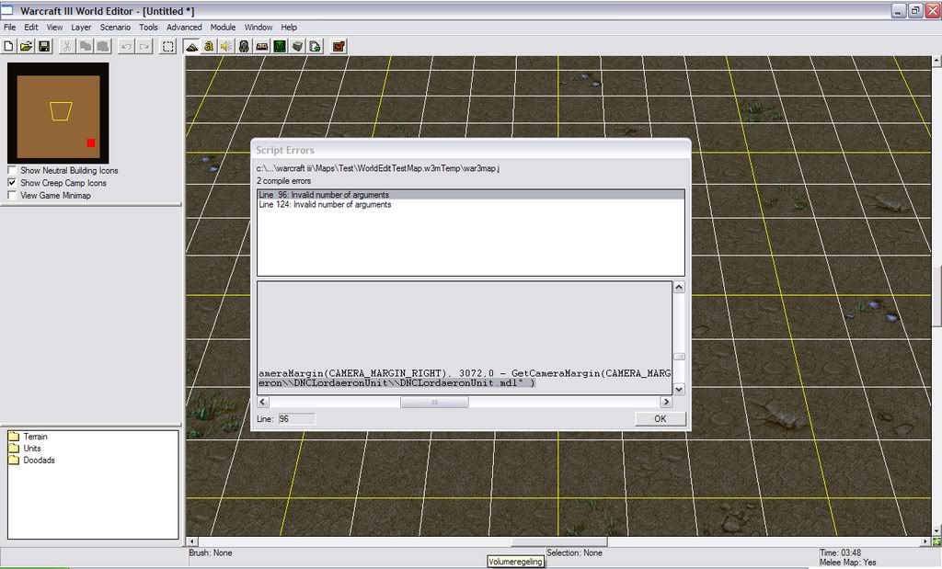This screenshot has width=942, height=569.
Task: Click script code scroll down arrow
Action: (x=679, y=389)
